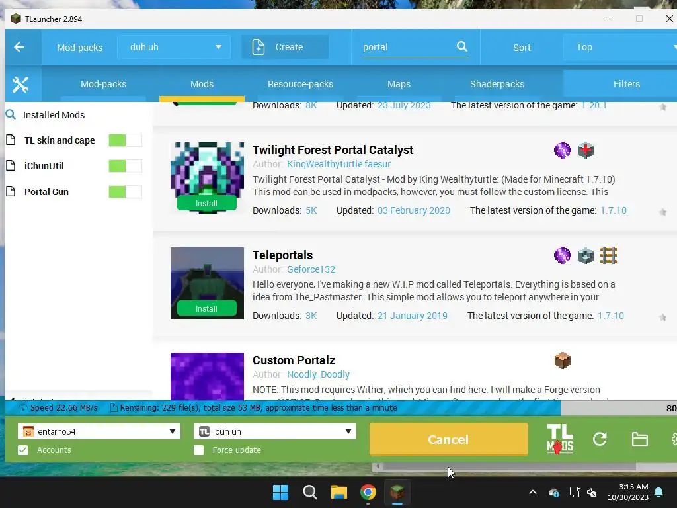This screenshot has width=677, height=508.
Task: Switch to the Mod-packs tab
Action: [x=104, y=84]
